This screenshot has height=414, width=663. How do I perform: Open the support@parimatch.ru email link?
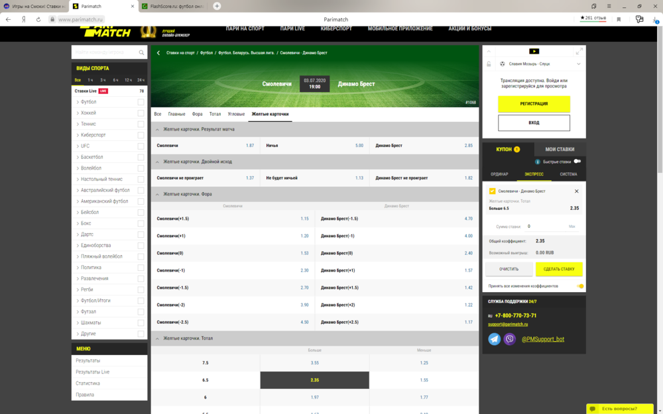pos(508,325)
